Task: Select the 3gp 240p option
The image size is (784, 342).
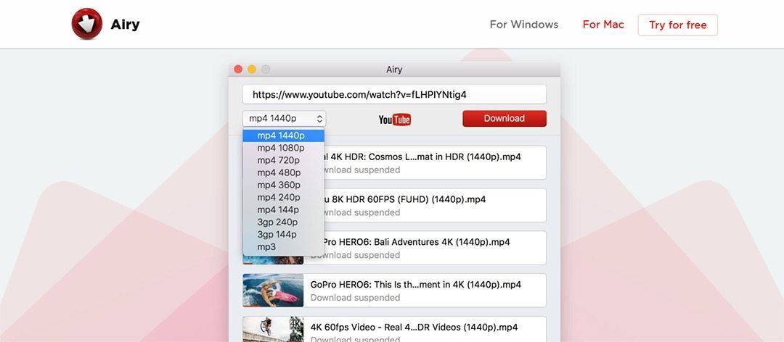Action: pyautogui.click(x=284, y=222)
